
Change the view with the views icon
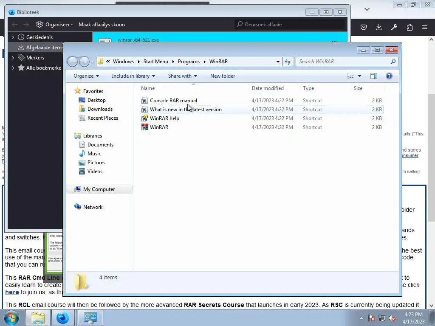pyautogui.click(x=350, y=76)
